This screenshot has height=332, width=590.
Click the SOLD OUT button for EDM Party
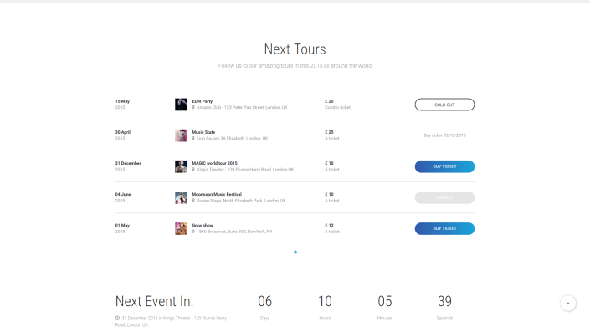(444, 105)
